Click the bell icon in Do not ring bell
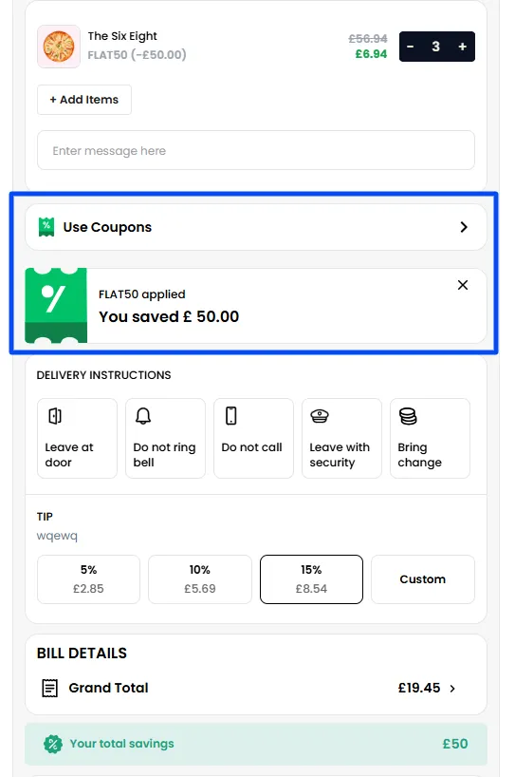Screen dimensions: 515x777 [143, 416]
